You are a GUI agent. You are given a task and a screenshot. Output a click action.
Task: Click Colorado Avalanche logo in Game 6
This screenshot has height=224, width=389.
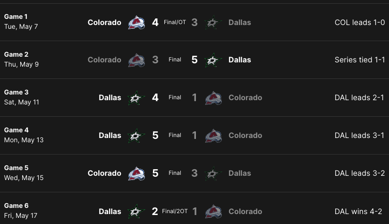coord(213,211)
